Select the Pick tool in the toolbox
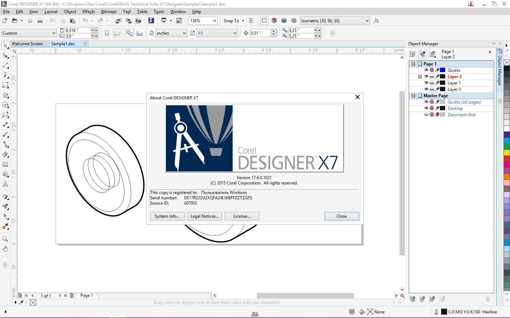This screenshot has height=318, width=510. click(5, 46)
